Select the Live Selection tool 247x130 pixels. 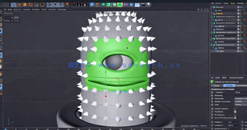14,5
